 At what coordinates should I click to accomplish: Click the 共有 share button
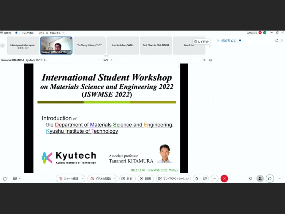coord(127,179)
